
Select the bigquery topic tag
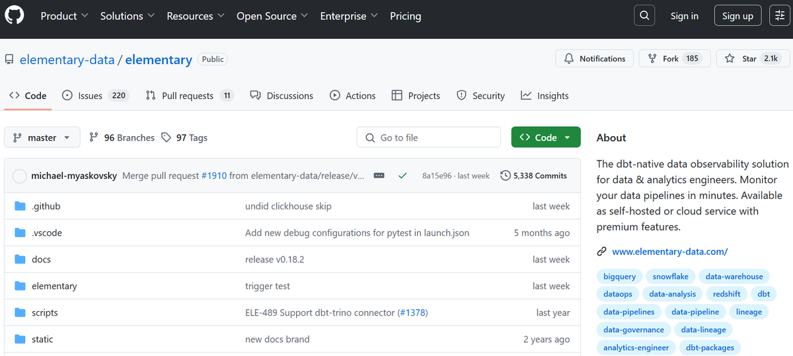click(x=619, y=277)
